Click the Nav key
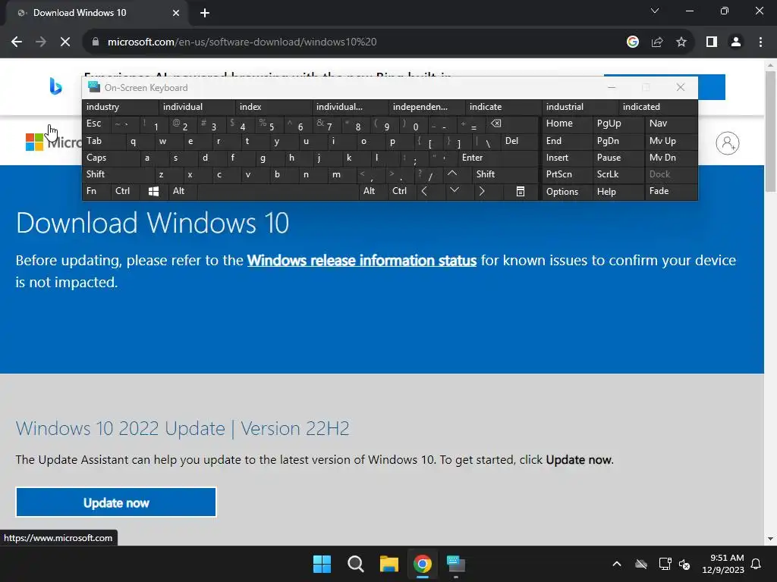Image resolution: width=777 pixels, height=582 pixels. pyautogui.click(x=671, y=124)
